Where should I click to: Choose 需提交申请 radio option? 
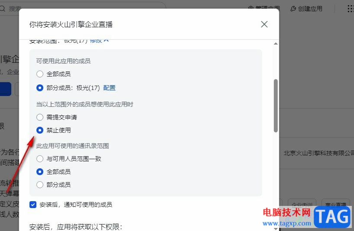click(40, 117)
